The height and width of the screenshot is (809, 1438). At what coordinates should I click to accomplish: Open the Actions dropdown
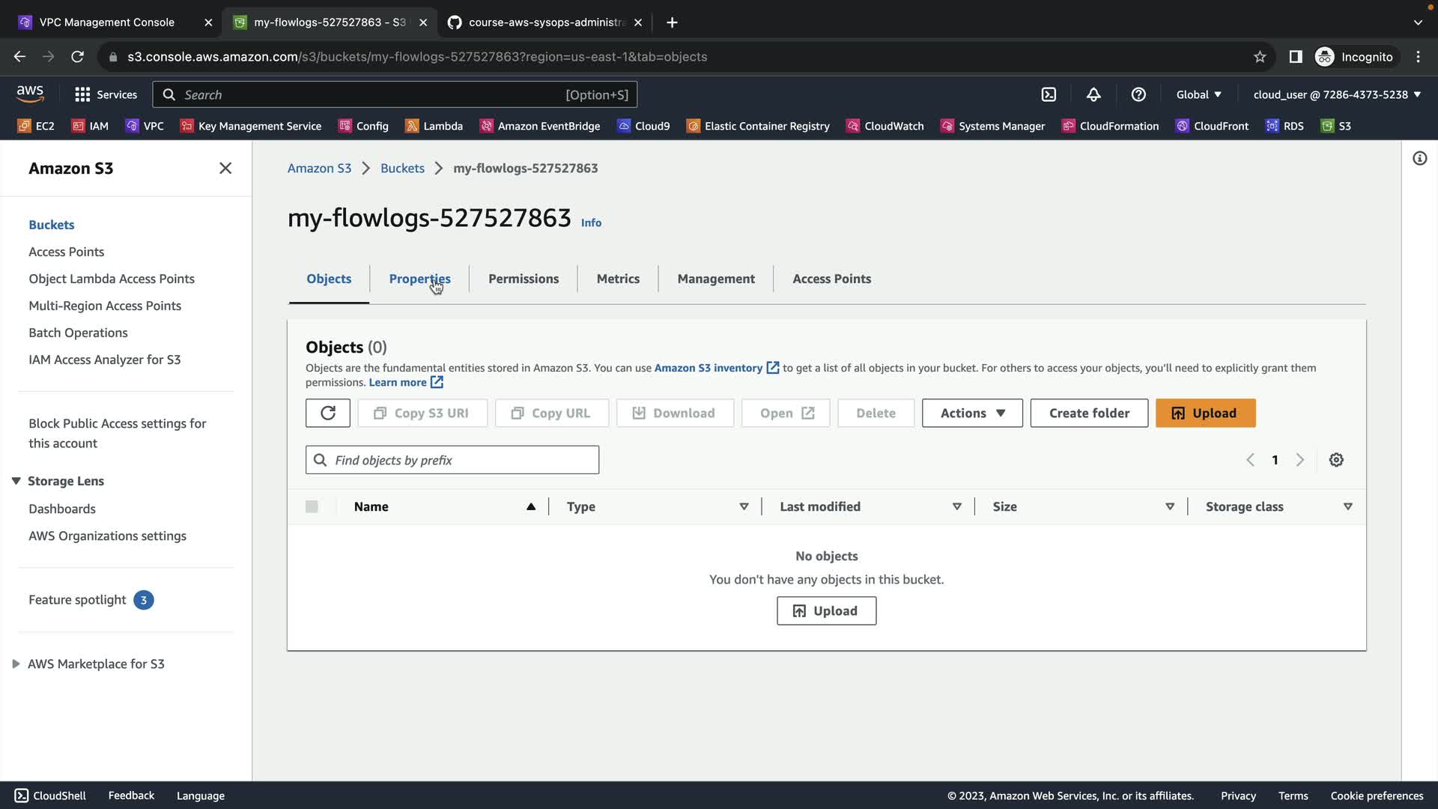[x=971, y=413]
